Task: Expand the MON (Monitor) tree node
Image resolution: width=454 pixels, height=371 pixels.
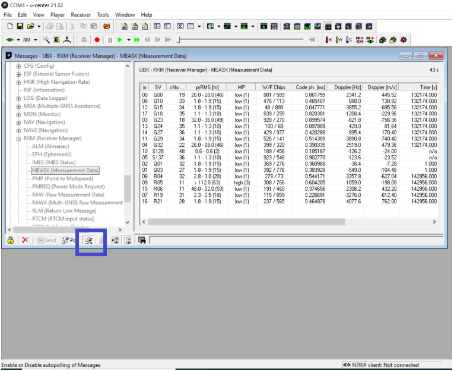Action: [18, 114]
